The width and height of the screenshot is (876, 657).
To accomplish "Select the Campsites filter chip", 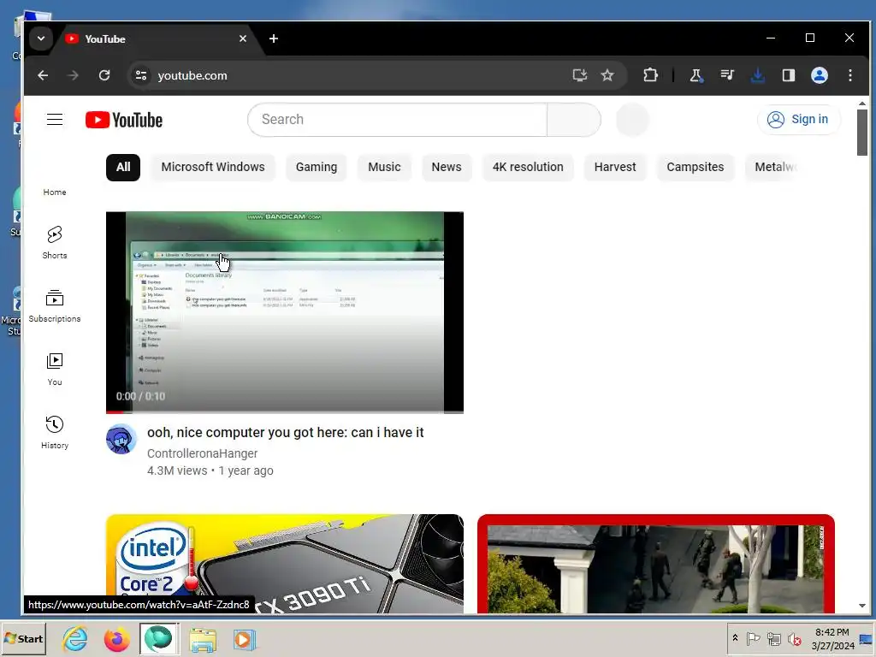I will tap(695, 167).
